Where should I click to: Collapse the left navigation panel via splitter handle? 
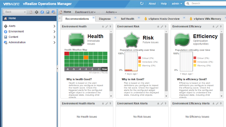[x=57, y=69]
